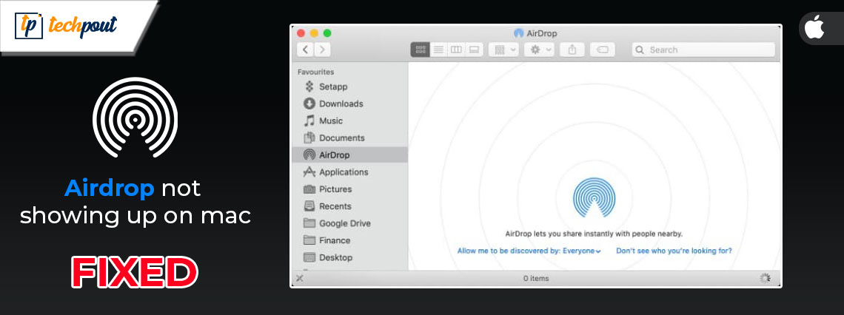Click the Search field
Viewport: 844px width, 315px height.
point(703,50)
